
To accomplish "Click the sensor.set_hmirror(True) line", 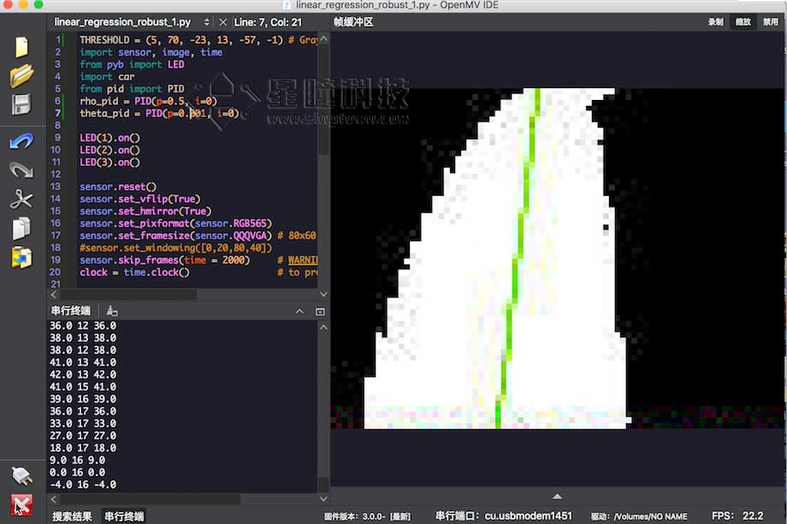I will coord(145,211).
